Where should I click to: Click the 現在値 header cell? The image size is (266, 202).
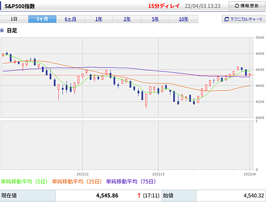[x=28, y=196]
